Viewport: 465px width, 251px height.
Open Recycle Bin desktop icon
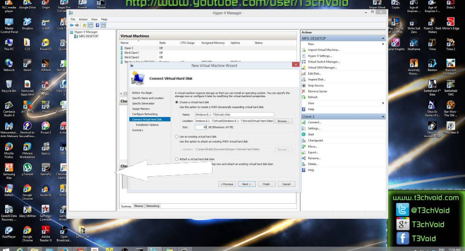coord(9,86)
